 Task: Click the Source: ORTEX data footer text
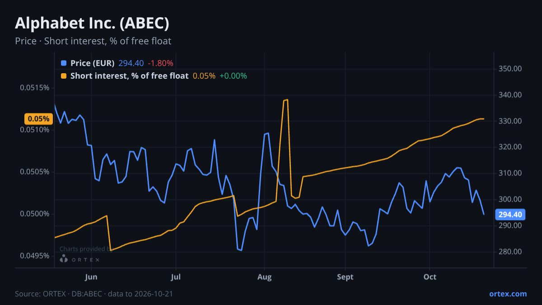94,294
